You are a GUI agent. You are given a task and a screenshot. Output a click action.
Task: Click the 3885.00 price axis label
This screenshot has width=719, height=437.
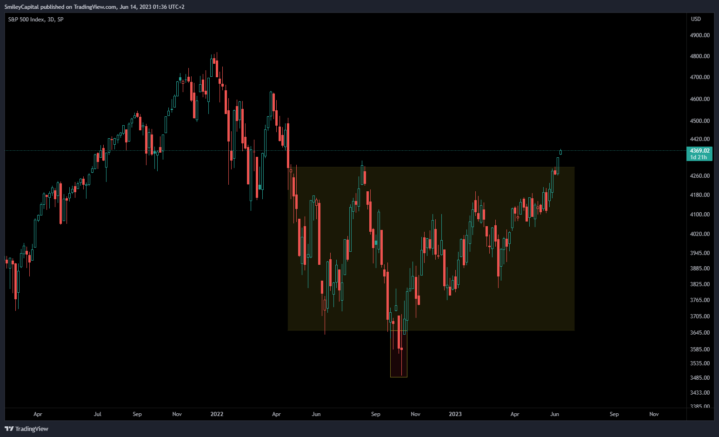[x=700, y=269]
